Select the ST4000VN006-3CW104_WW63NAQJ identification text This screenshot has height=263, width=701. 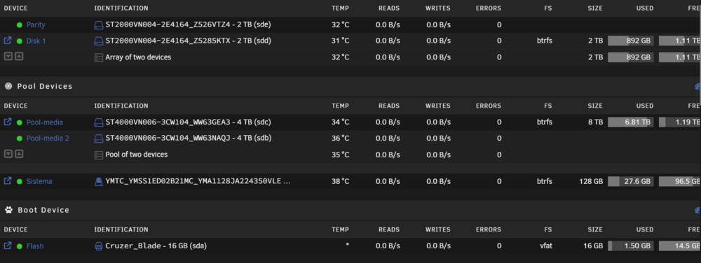[188, 138]
